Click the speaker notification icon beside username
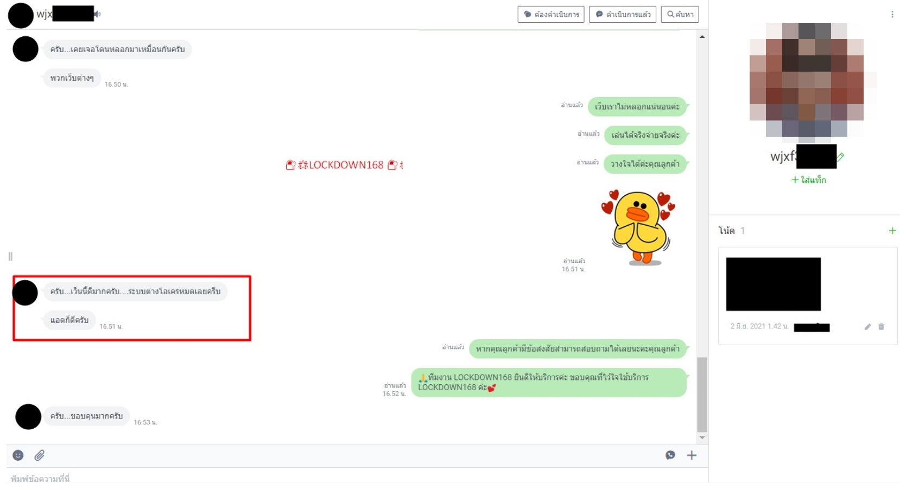 pos(98,14)
